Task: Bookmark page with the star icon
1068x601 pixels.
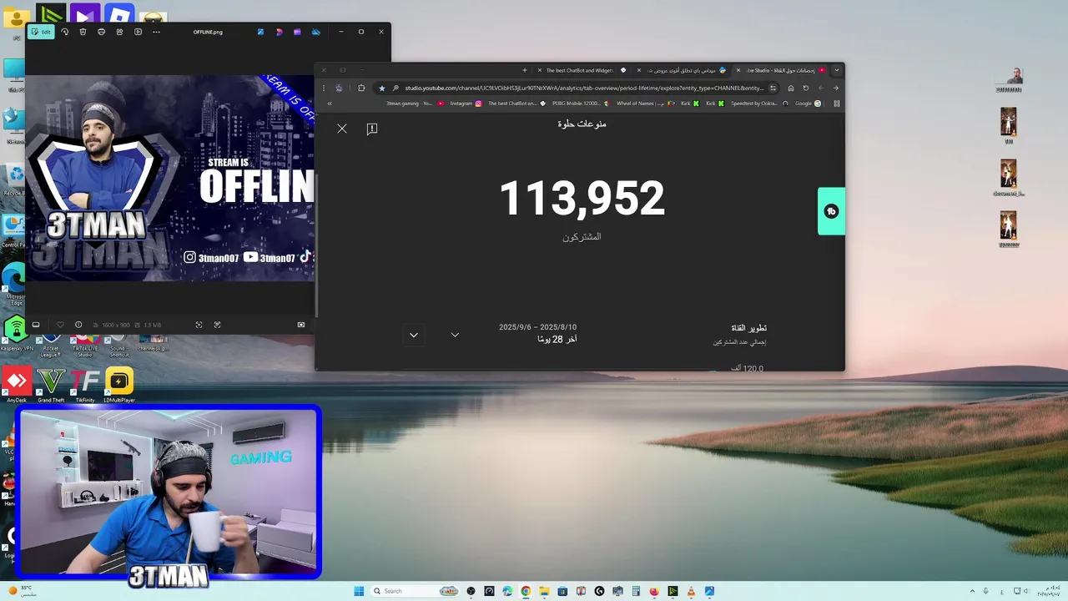Action: tap(382, 88)
